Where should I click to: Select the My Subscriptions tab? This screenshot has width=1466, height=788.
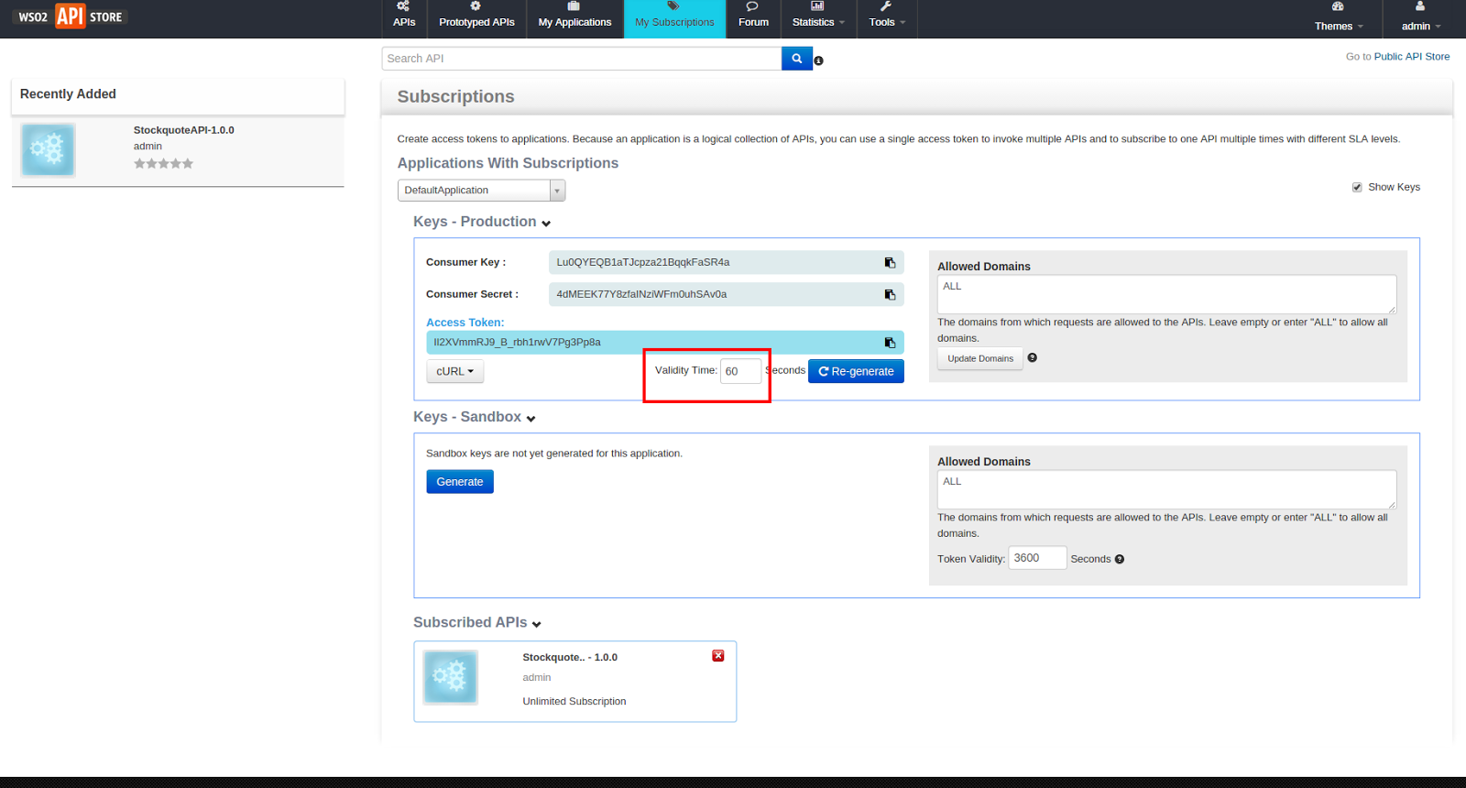[x=674, y=19]
